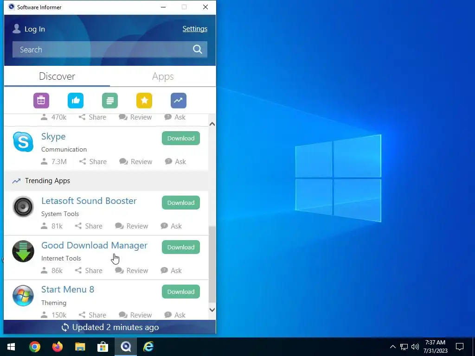This screenshot has height=356, width=475.
Task: Ask about Good Download Manager
Action: coord(171,271)
